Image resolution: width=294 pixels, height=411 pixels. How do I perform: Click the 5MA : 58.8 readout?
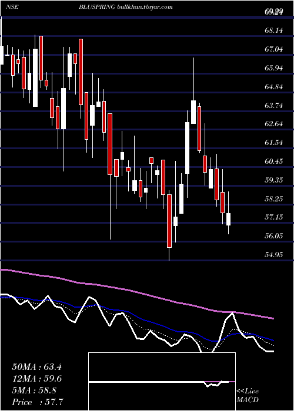click(34, 390)
